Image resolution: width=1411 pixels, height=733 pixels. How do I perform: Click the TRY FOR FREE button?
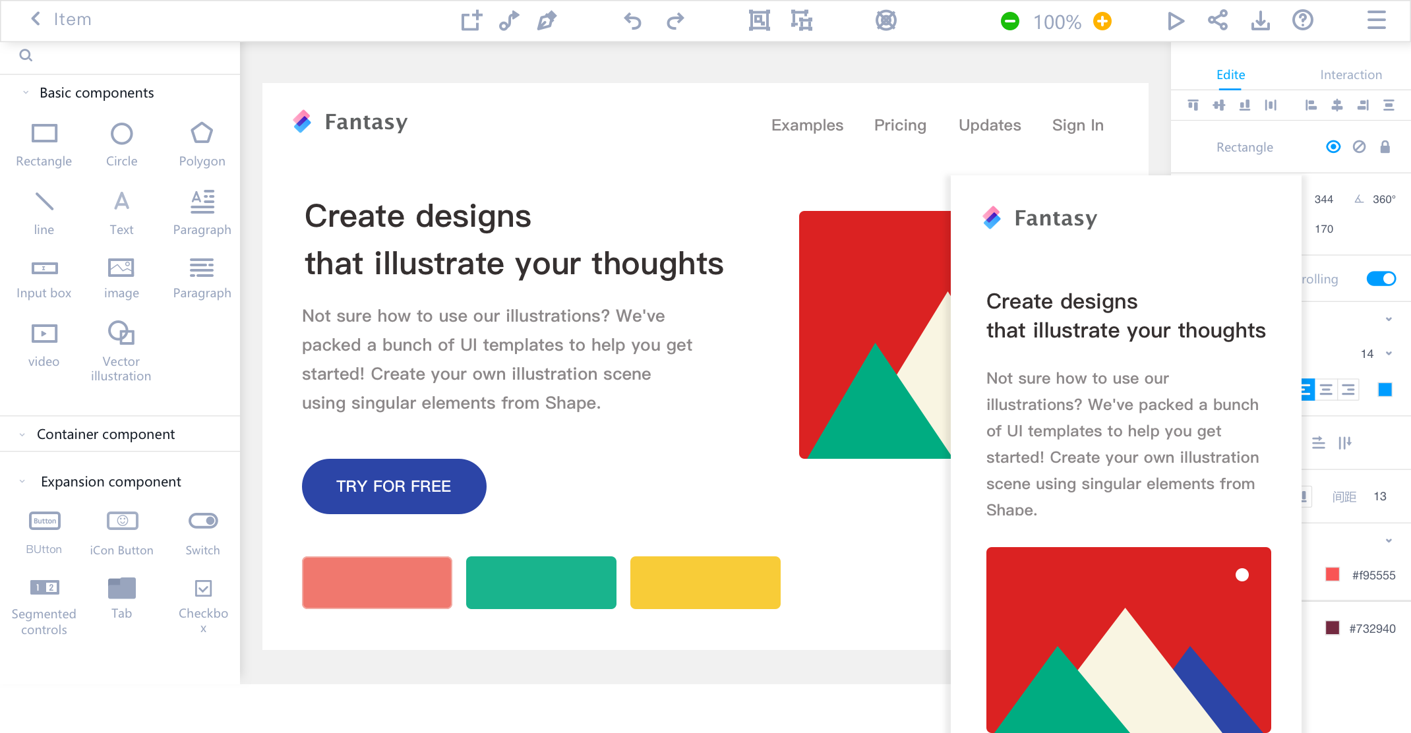point(393,485)
